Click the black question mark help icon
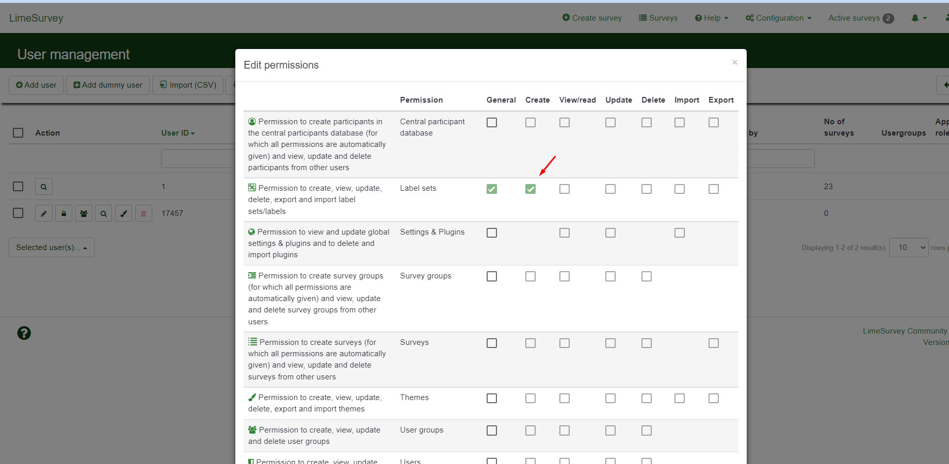Viewport: 949px width, 464px height. click(24, 333)
